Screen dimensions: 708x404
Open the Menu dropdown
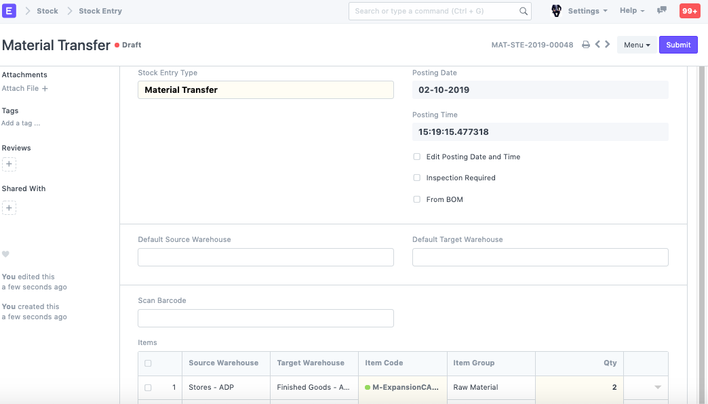637,45
